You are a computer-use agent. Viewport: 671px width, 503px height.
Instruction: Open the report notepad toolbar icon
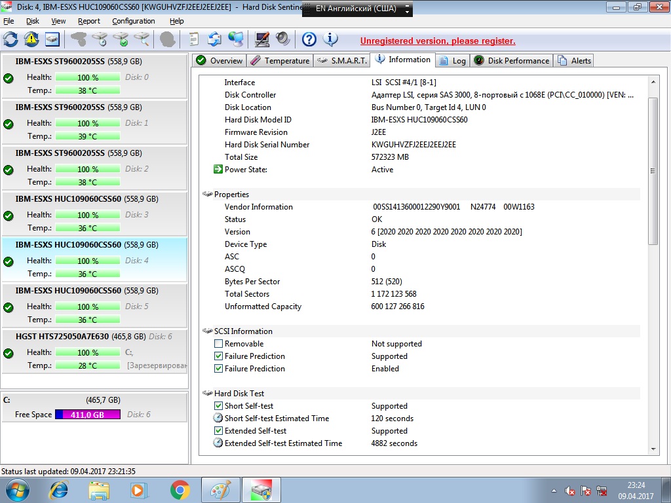[194, 39]
